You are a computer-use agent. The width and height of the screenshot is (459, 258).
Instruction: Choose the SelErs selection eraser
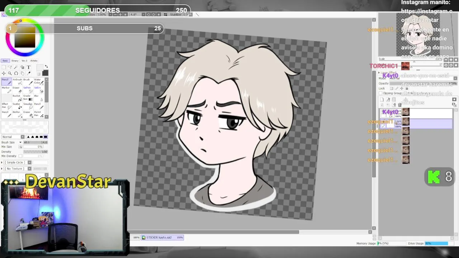click(39, 90)
